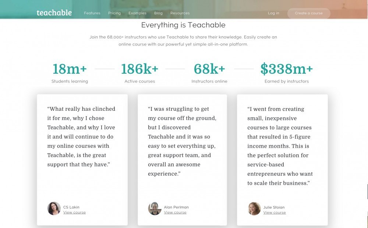The width and height of the screenshot is (368, 228).
Task: Open Alan Perlman's View course link
Action: [175, 212]
